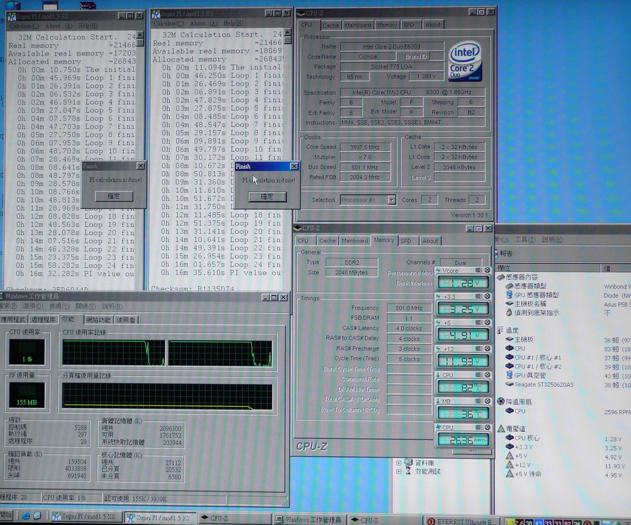631x525 pixels.
Task: Switch to Cache tab in upper CPU-Z
Action: [331, 25]
